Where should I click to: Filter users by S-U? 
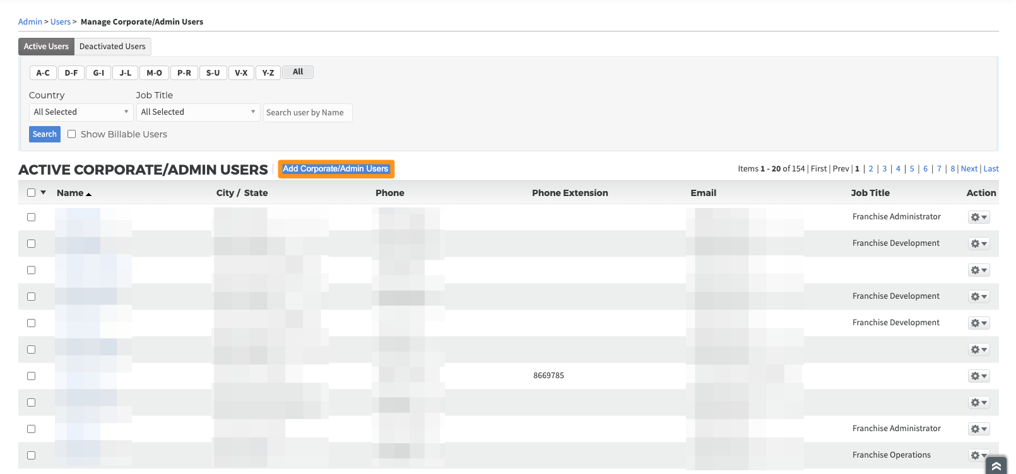click(213, 73)
